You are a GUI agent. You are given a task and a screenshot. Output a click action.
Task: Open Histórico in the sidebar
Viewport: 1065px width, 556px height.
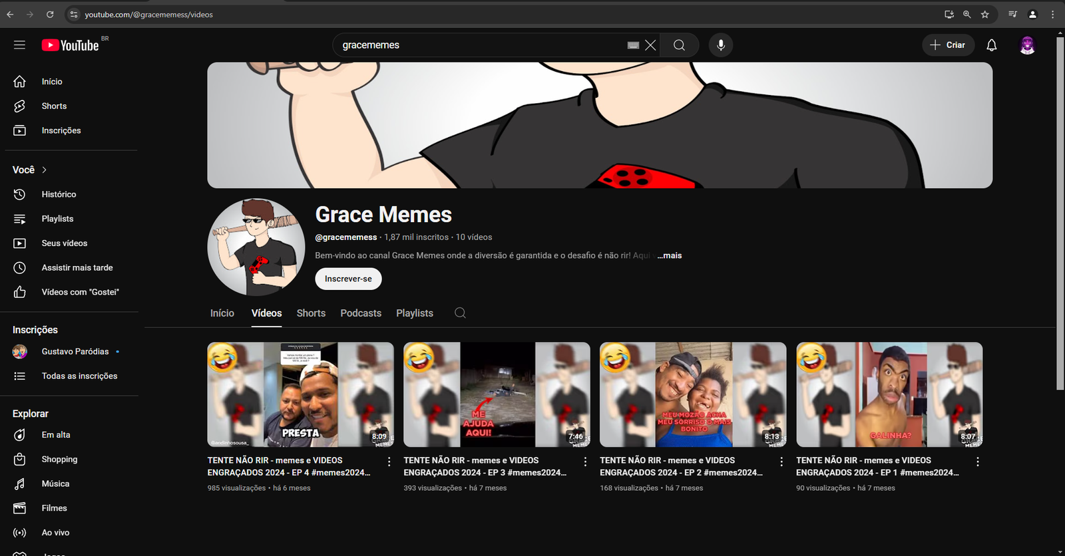59,194
